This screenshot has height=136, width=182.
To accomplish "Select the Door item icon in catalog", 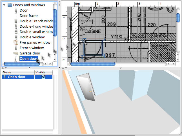I will [x=16, y=10].
